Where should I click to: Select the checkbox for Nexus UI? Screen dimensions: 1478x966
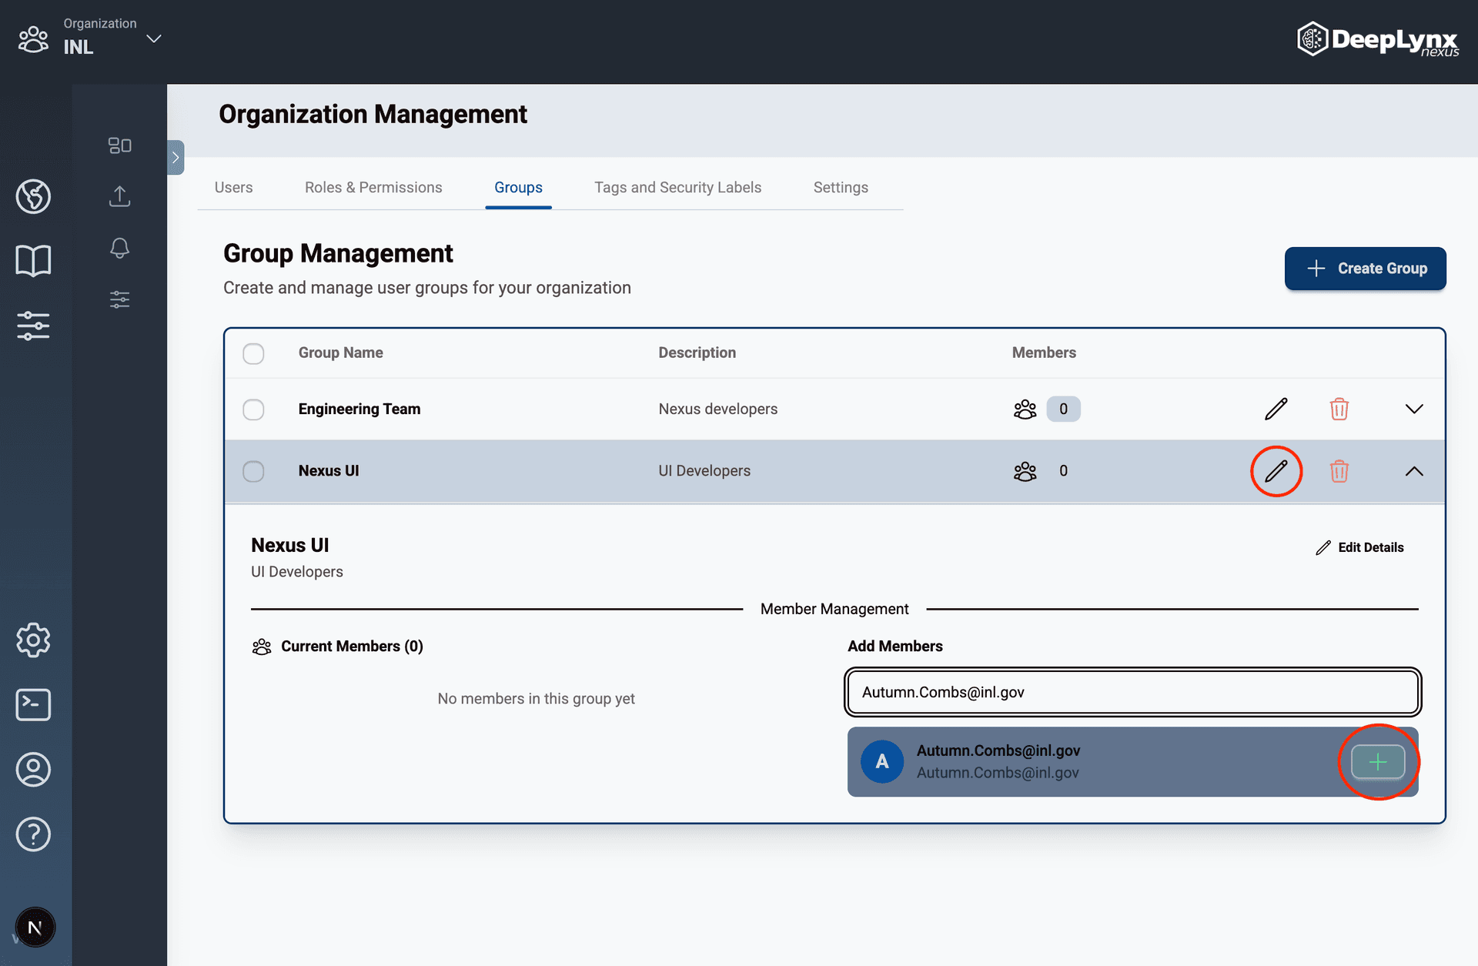[x=253, y=471]
